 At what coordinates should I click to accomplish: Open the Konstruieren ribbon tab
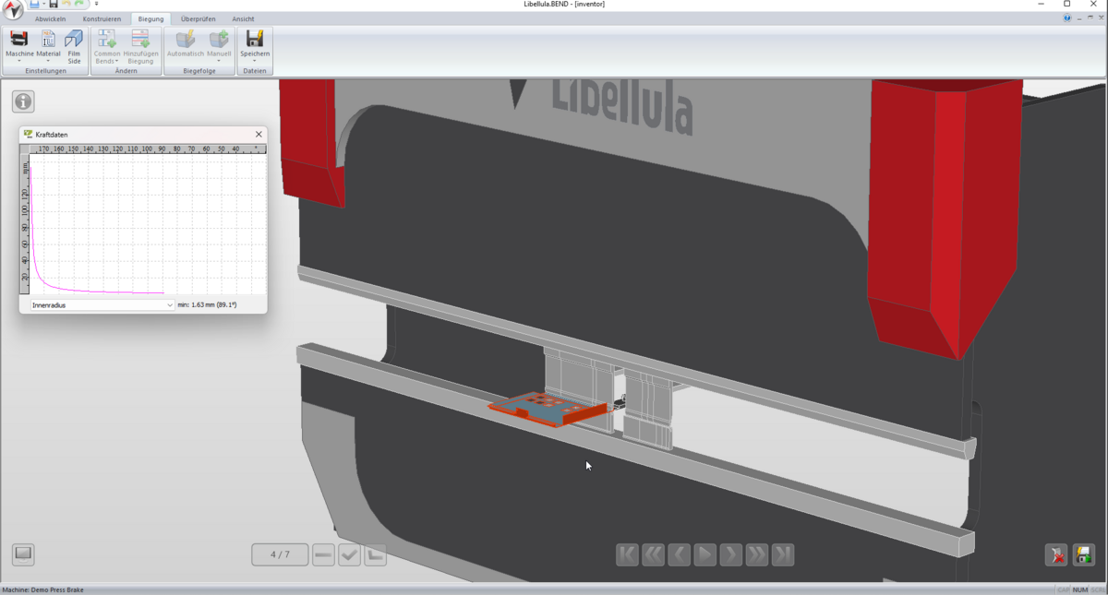[102, 18]
